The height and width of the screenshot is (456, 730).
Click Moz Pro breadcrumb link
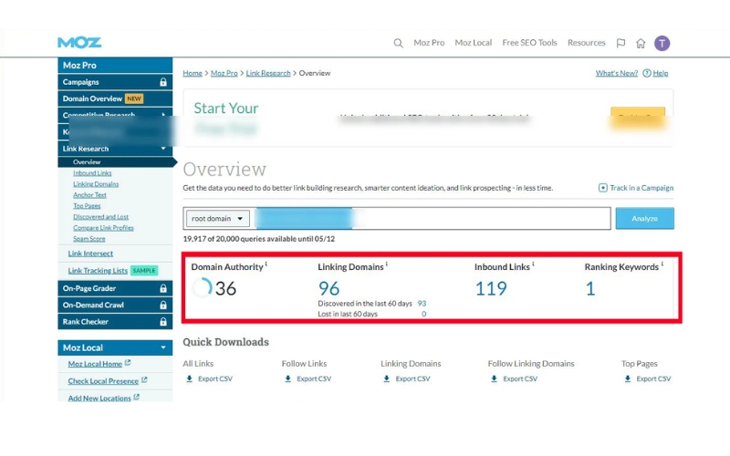coord(224,73)
